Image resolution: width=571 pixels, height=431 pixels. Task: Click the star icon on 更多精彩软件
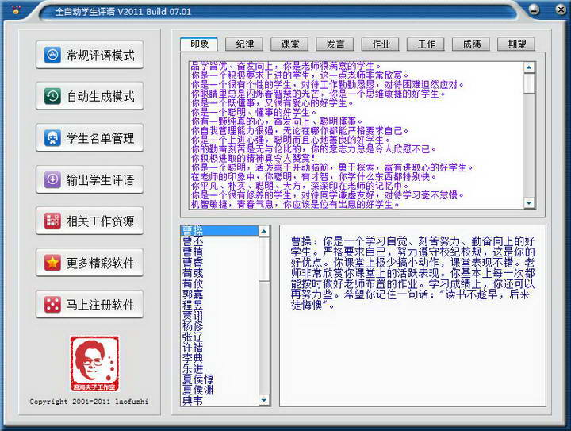click(x=52, y=263)
